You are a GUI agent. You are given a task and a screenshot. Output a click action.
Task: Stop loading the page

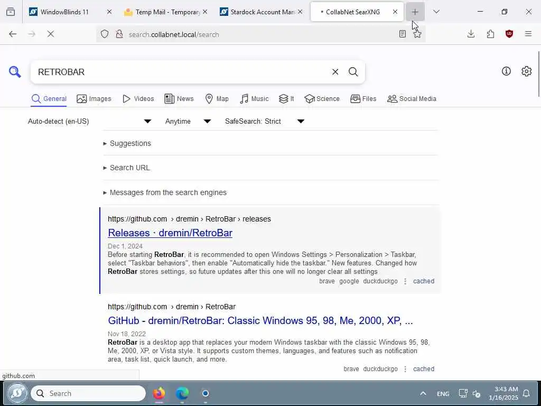coord(50,34)
